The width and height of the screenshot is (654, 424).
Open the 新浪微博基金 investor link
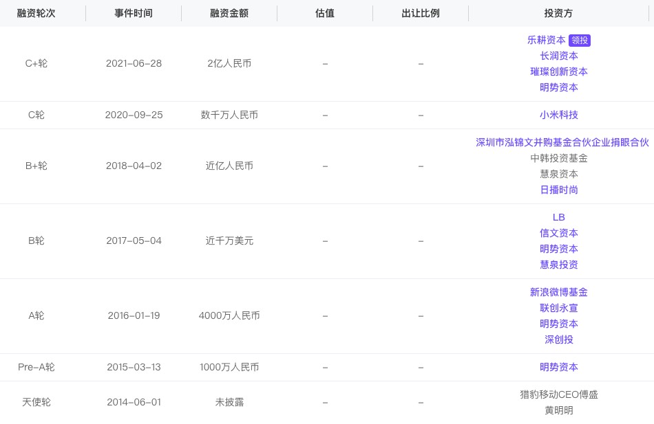tap(558, 292)
